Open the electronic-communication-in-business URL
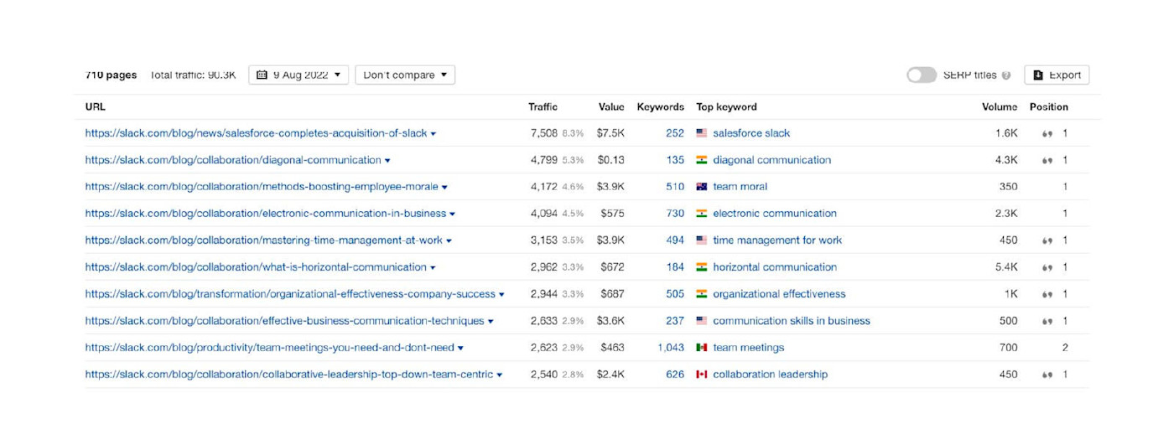The height and width of the screenshot is (434, 1174). coord(266,214)
